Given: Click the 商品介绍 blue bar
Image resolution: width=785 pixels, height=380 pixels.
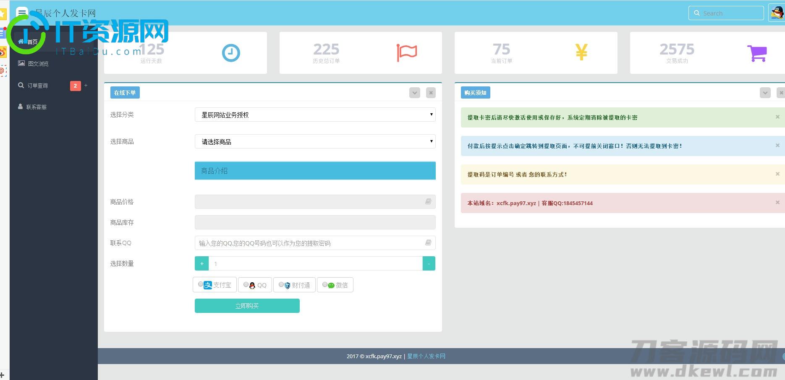Looking at the screenshot, I should (315, 171).
